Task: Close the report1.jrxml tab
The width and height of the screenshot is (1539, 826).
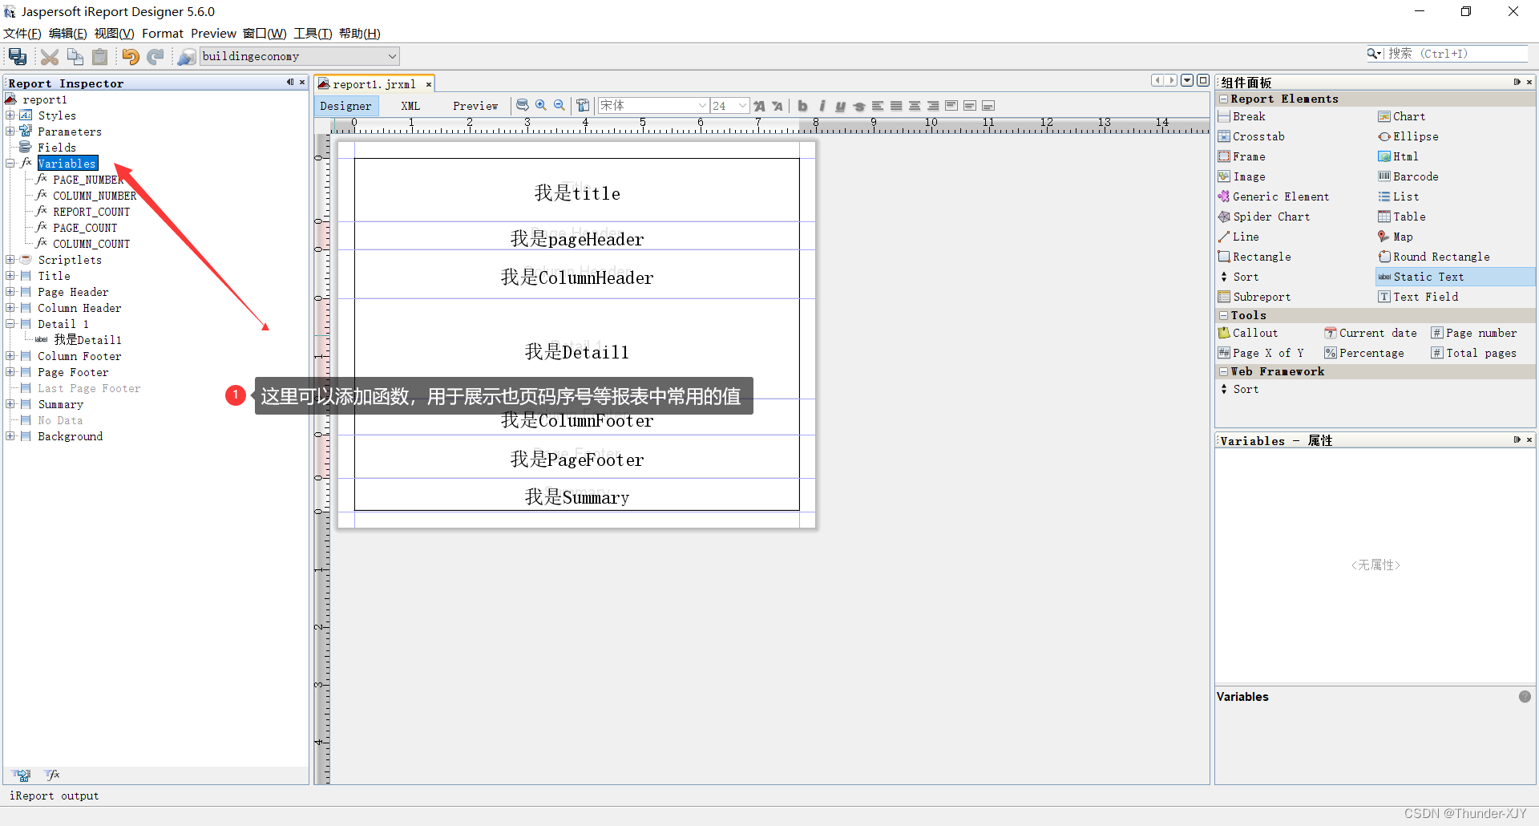Action: tap(429, 84)
